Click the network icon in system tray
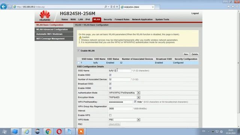This screenshot has width=240, height=135. pos(217,132)
